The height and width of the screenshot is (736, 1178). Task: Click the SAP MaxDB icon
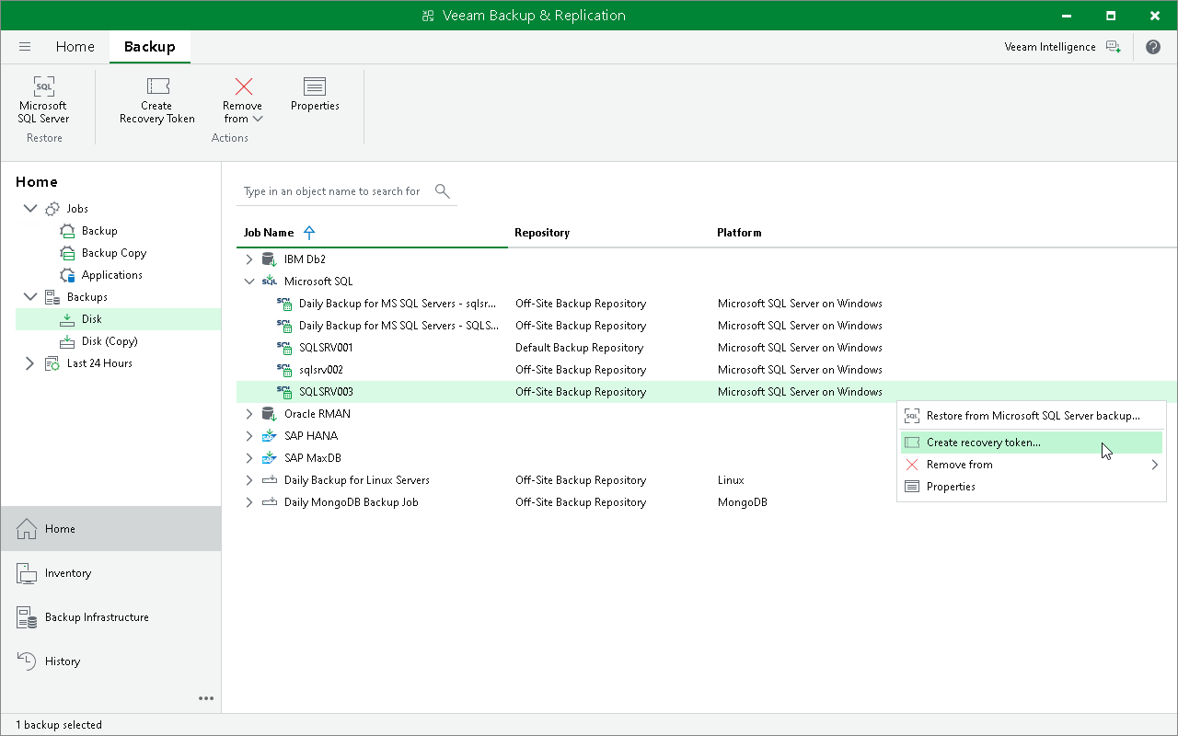[270, 458]
